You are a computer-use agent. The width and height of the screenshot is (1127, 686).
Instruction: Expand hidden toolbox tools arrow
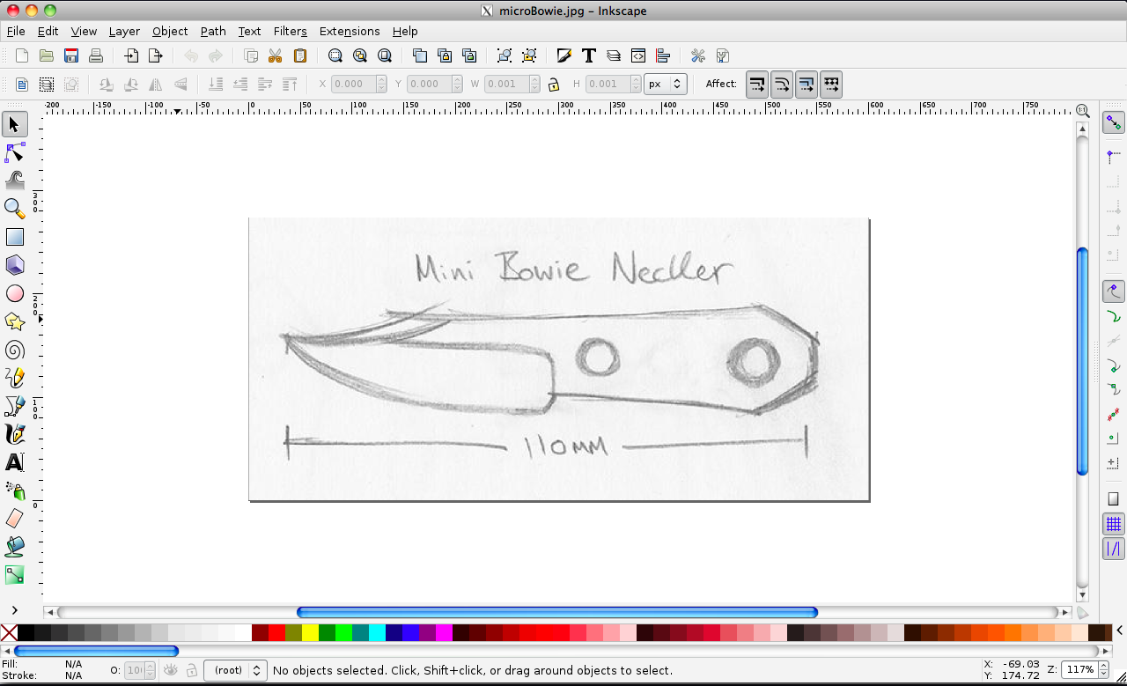pos(15,609)
